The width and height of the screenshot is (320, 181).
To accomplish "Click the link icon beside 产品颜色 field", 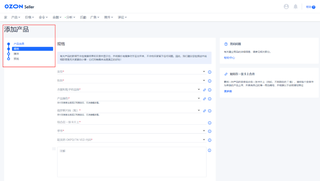I will pyautogui.click(x=204, y=99).
